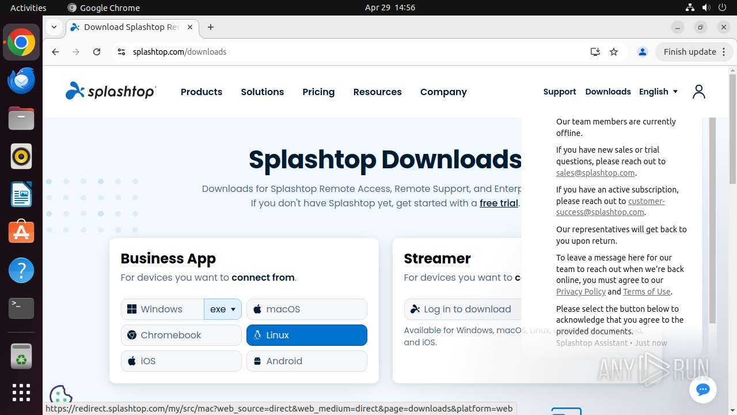This screenshot has height=415, width=737.
Task: Click the customer-success@splashtop.com link
Action: coord(610,206)
